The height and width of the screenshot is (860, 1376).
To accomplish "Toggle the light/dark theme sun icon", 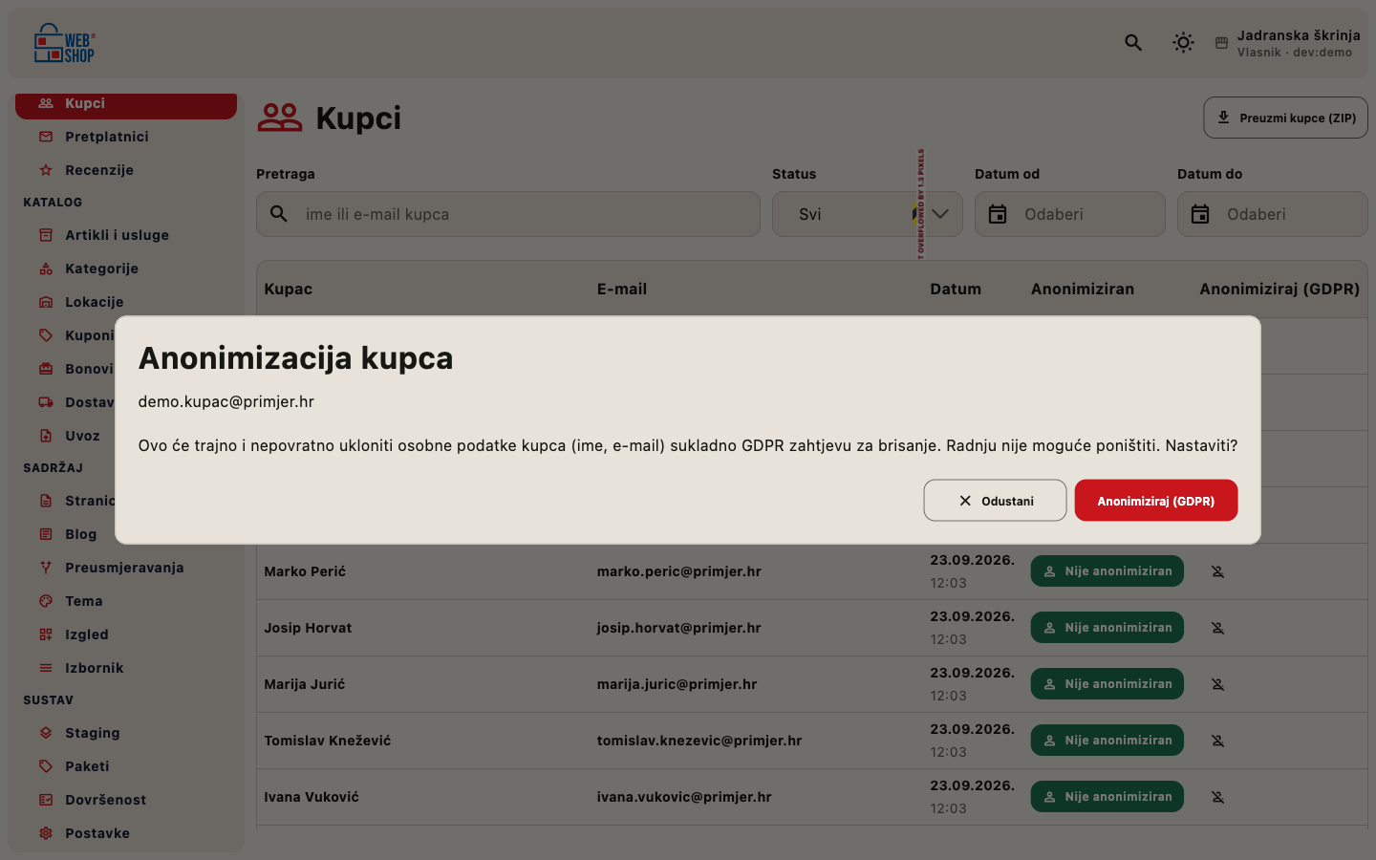I will tap(1183, 43).
